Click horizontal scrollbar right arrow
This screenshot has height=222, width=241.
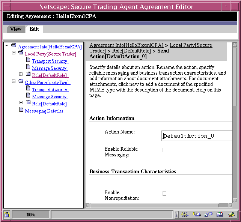point(230,205)
